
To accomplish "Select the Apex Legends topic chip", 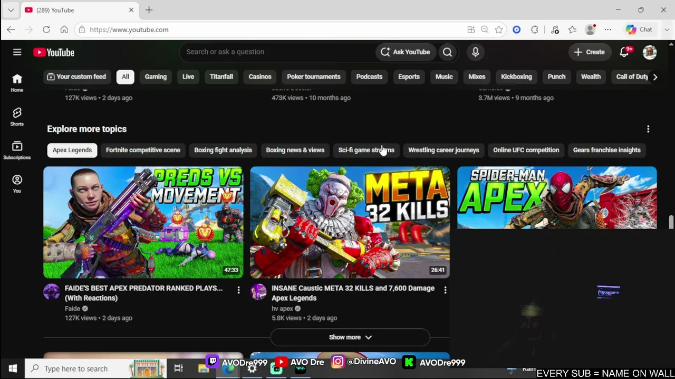I will pos(72,150).
